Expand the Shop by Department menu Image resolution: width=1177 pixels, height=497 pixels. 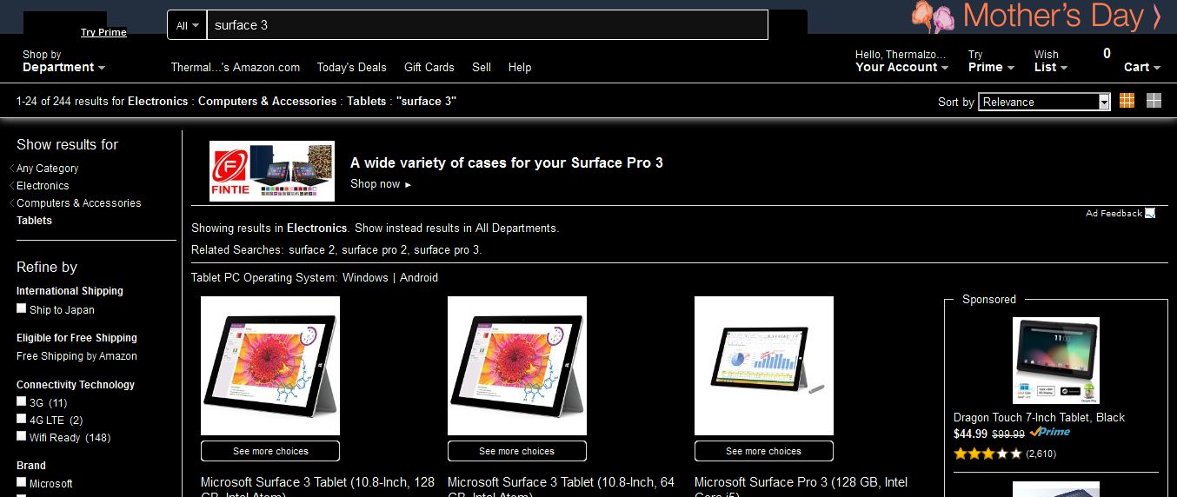(63, 61)
